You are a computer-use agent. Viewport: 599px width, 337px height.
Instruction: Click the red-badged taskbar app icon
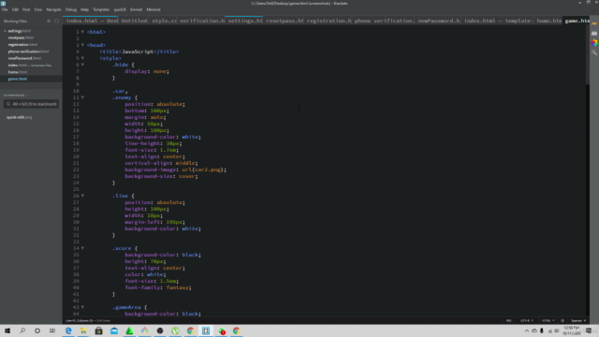pyautogui.click(x=221, y=330)
